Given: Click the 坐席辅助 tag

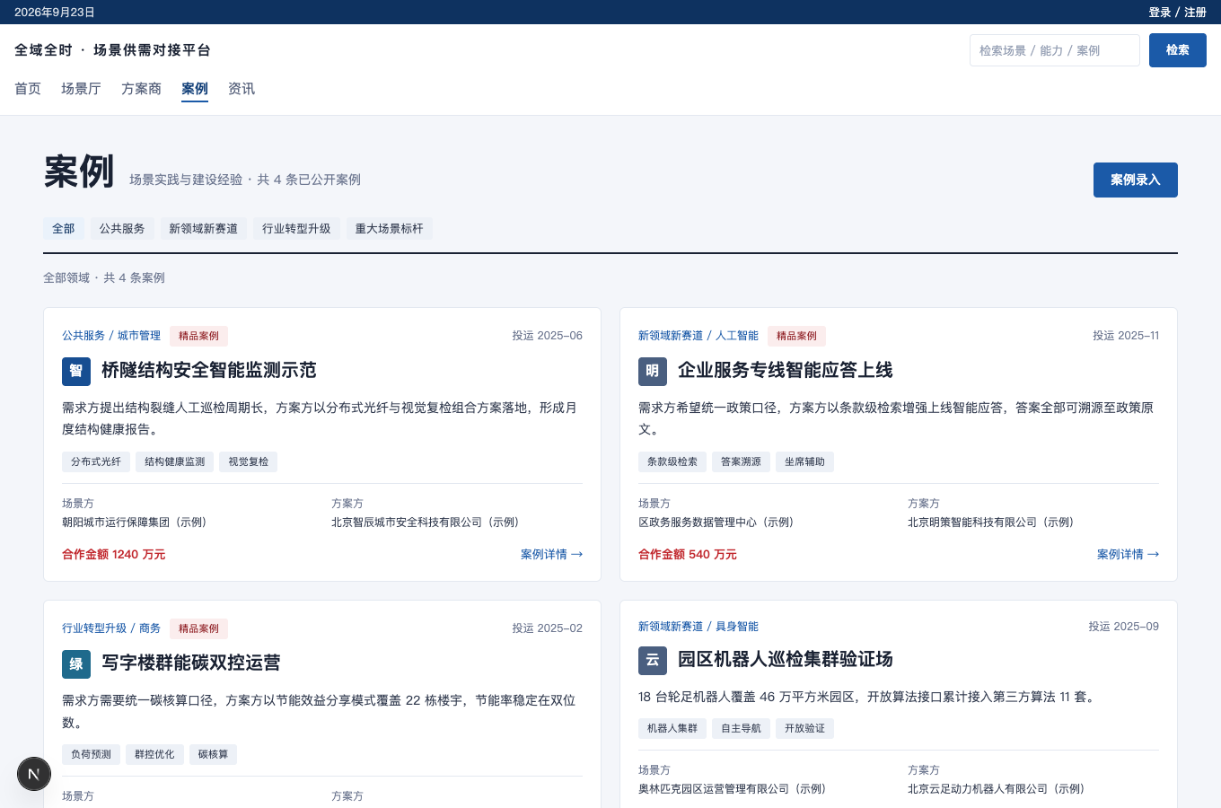Looking at the screenshot, I should [x=804, y=461].
